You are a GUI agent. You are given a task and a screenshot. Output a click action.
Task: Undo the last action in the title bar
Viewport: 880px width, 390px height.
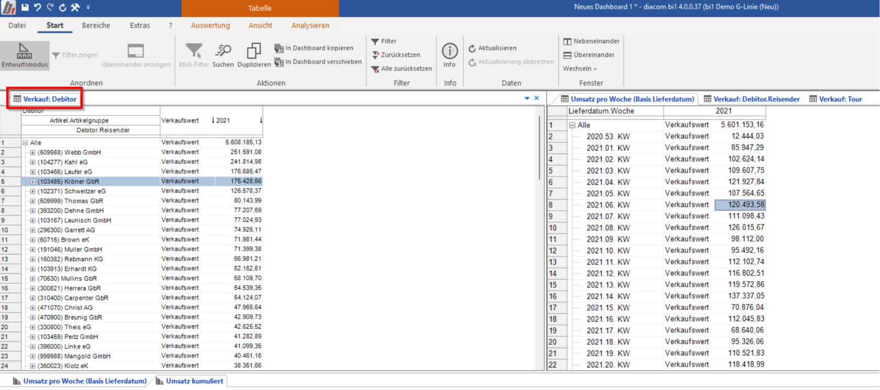[37, 7]
